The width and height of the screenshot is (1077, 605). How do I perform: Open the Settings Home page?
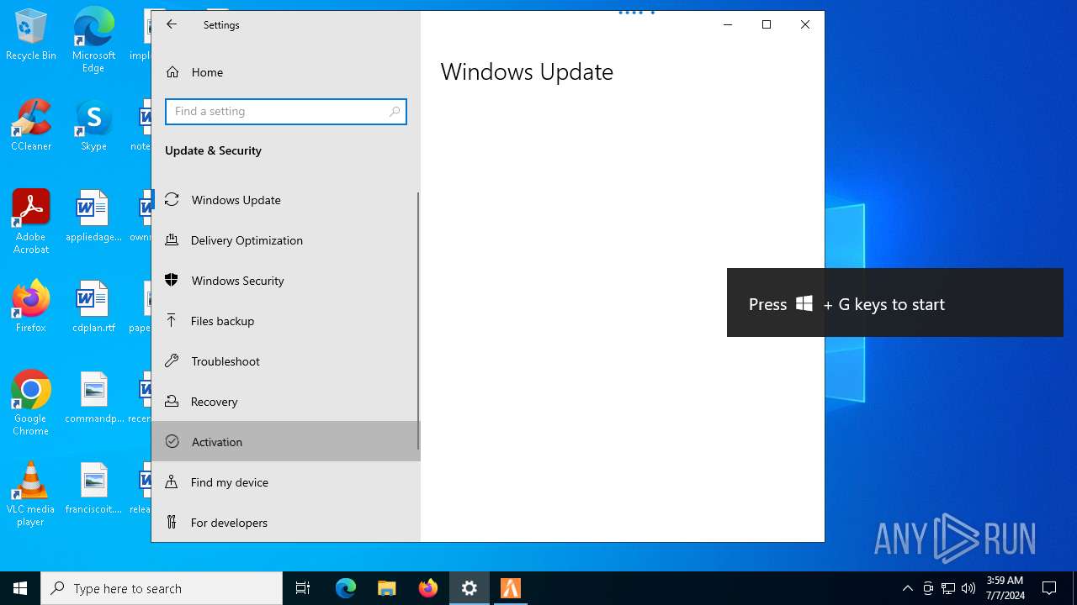pyautogui.click(x=286, y=72)
